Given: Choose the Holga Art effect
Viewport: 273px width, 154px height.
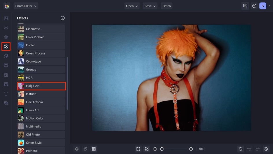Looking at the screenshot, I should tap(41, 86).
